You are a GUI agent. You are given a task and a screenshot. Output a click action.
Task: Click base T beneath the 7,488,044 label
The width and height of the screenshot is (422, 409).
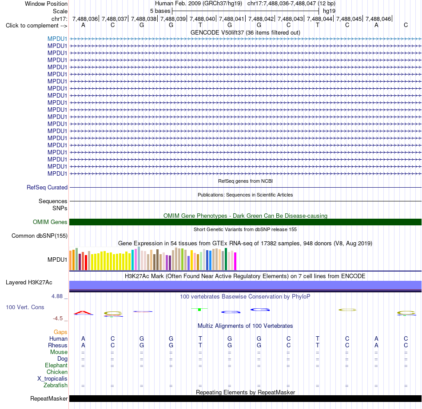point(318,25)
